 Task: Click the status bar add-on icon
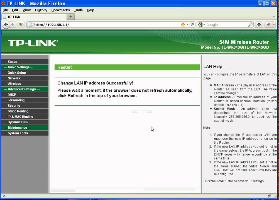point(269,196)
